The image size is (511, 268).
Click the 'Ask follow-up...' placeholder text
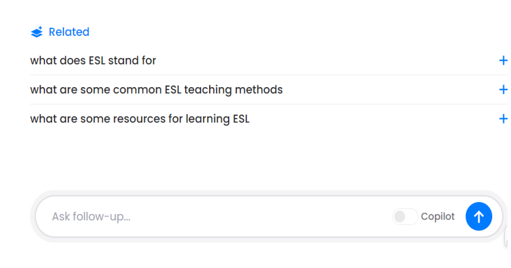(x=91, y=217)
